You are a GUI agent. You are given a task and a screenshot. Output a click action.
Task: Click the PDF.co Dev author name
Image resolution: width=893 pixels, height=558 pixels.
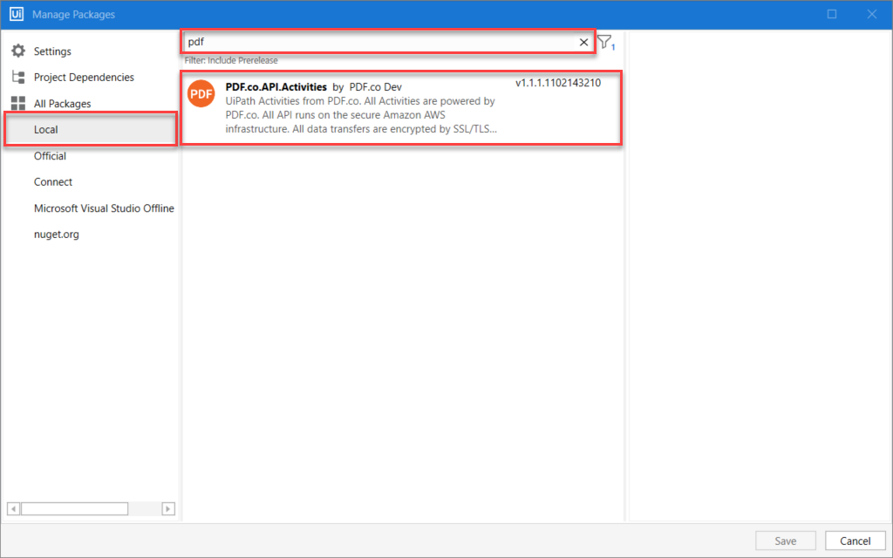click(375, 87)
